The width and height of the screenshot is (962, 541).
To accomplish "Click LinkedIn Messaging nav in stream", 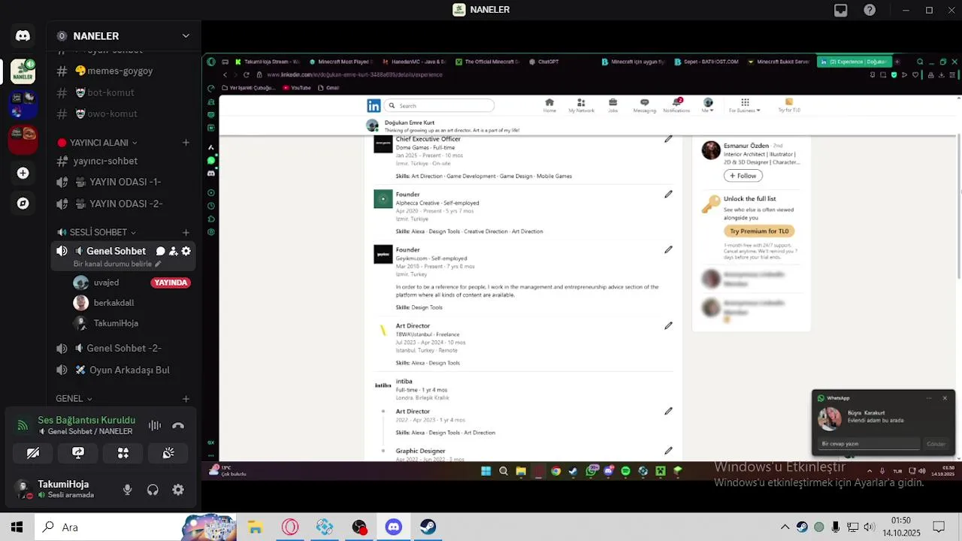I will point(644,106).
